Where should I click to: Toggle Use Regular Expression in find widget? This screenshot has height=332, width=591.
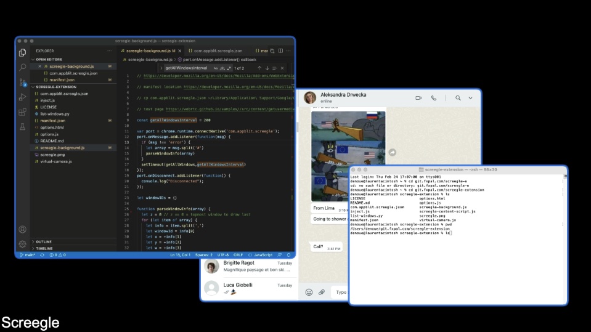(x=229, y=68)
